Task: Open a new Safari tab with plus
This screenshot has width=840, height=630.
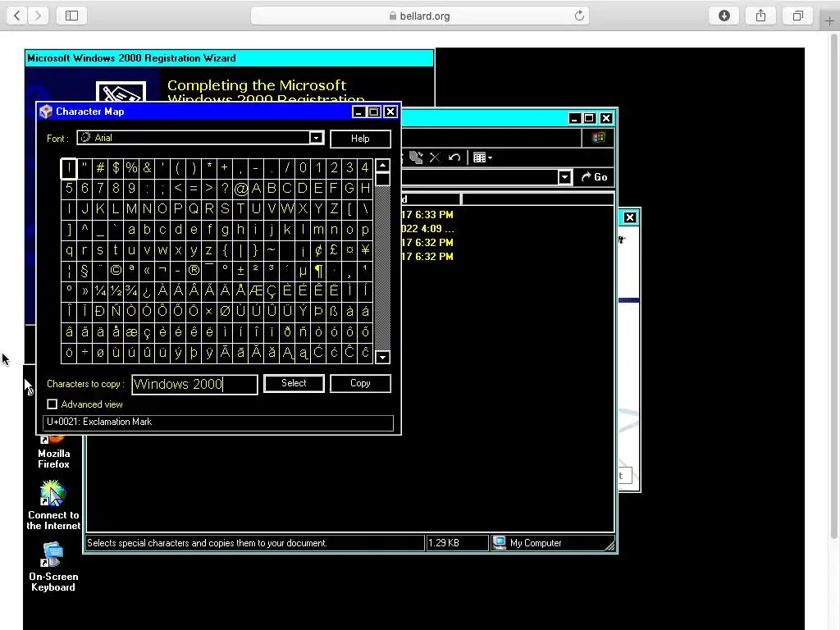Action: coord(829,21)
